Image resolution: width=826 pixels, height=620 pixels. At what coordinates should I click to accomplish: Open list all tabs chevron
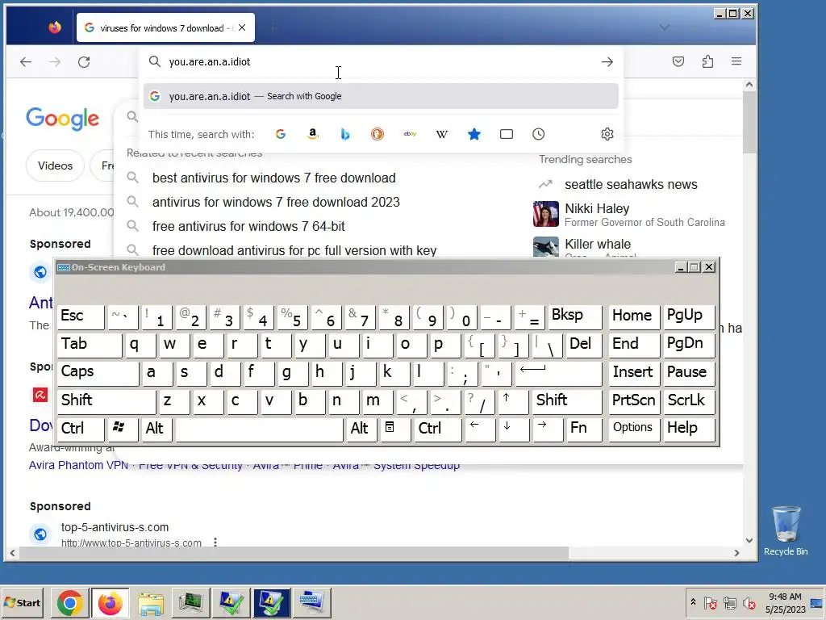click(x=665, y=27)
